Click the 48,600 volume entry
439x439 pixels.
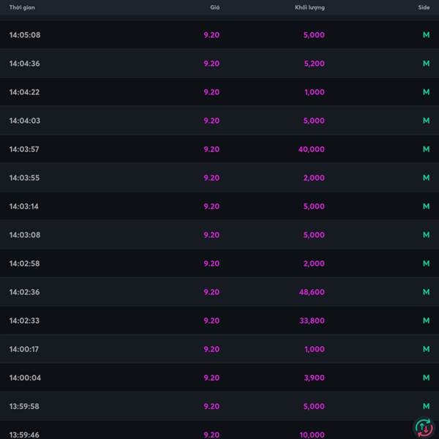click(x=312, y=292)
